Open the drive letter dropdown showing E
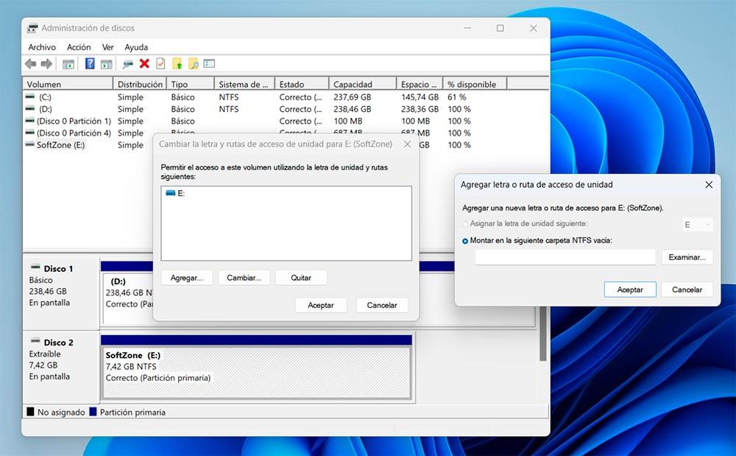This screenshot has height=456, width=736. [x=696, y=224]
